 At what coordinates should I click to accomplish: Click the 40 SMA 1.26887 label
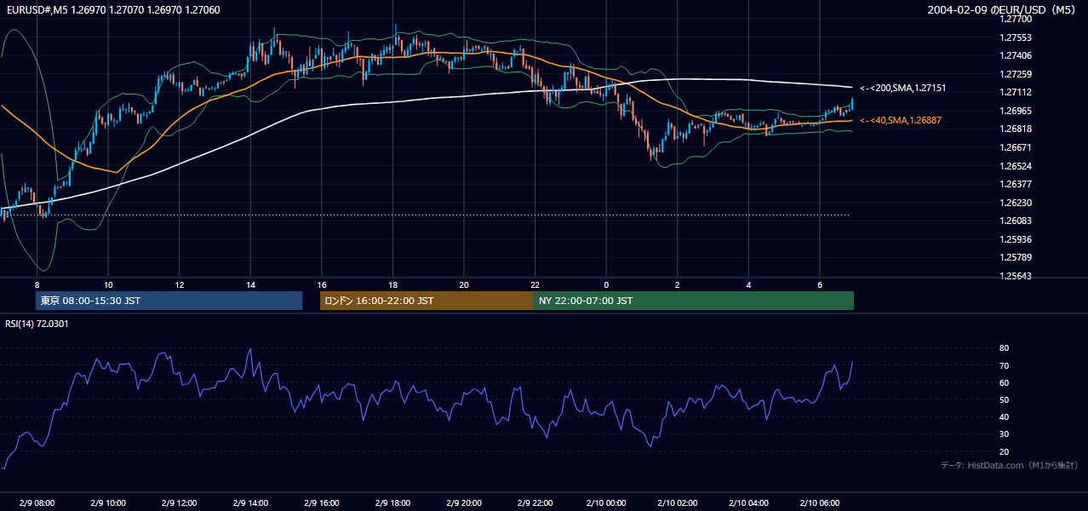[901, 121]
